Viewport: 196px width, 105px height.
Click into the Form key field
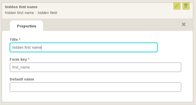pyautogui.click(x=96, y=67)
